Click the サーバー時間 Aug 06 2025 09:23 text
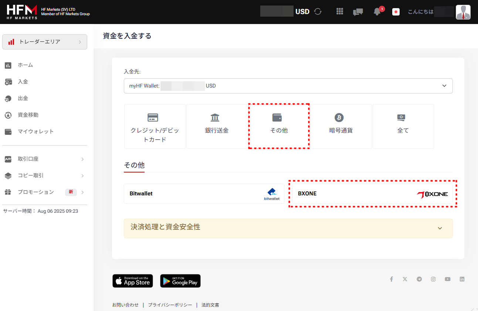 click(x=41, y=211)
